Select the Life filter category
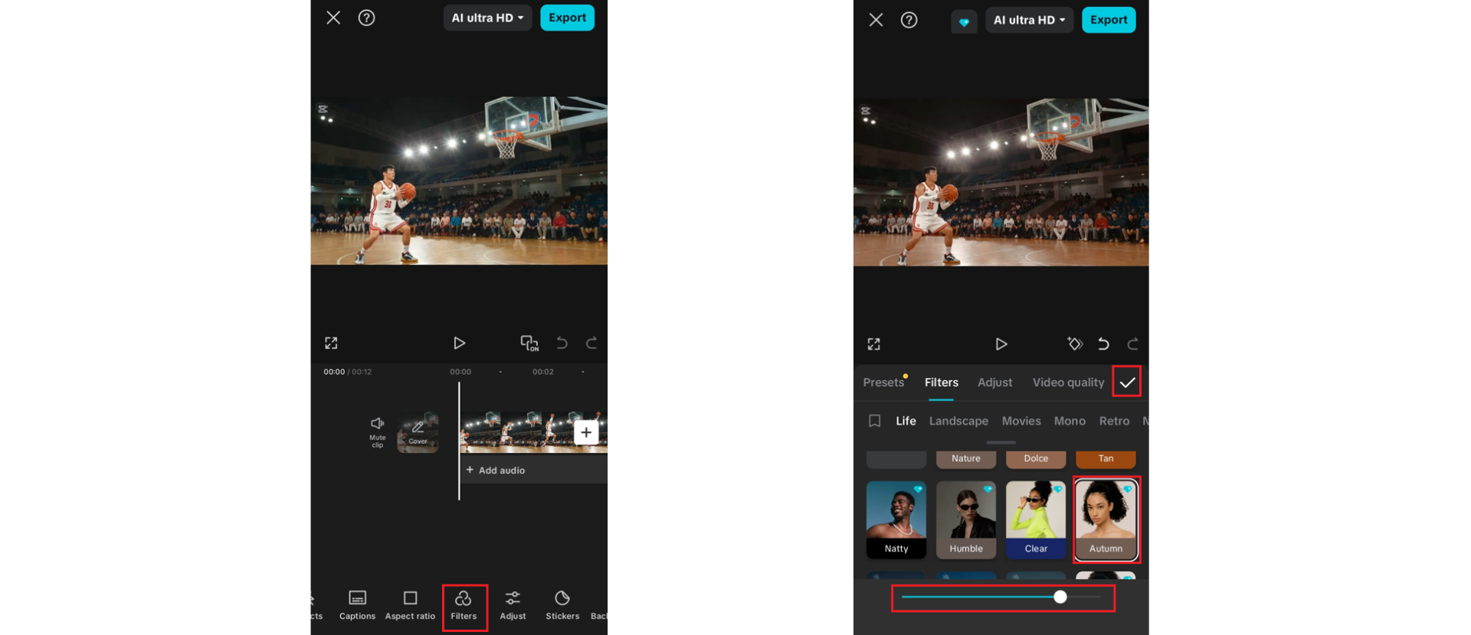This screenshot has width=1471, height=635. 906,421
